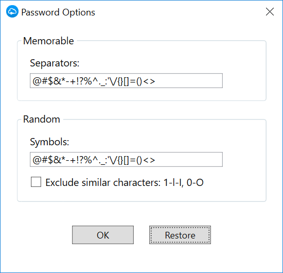This screenshot has width=283, height=273.
Task: Click the Random group heading
Action: [x=42, y=120]
